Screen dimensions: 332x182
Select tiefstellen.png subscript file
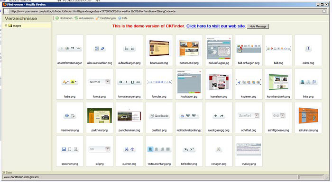coord(189,151)
